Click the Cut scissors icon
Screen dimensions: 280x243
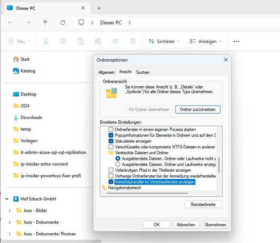(x=46, y=41)
